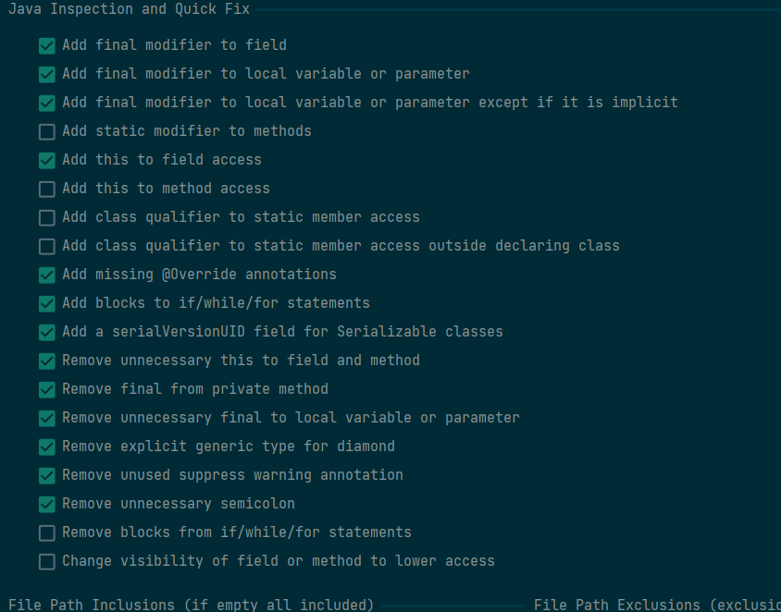This screenshot has height=612, width=781.
Task: Uncheck 'Add final modifier to local variable or parameter'
Action: (46, 73)
